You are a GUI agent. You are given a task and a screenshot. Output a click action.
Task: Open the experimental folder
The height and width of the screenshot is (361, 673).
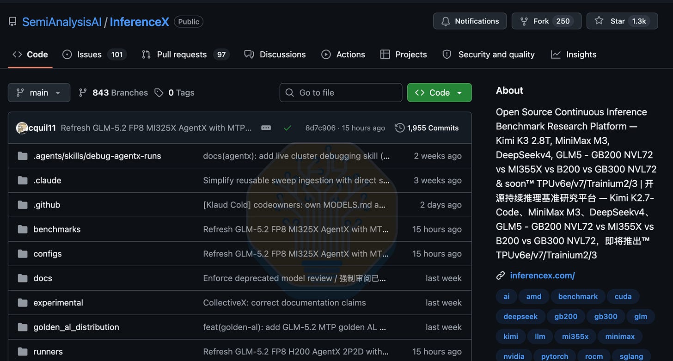58,303
